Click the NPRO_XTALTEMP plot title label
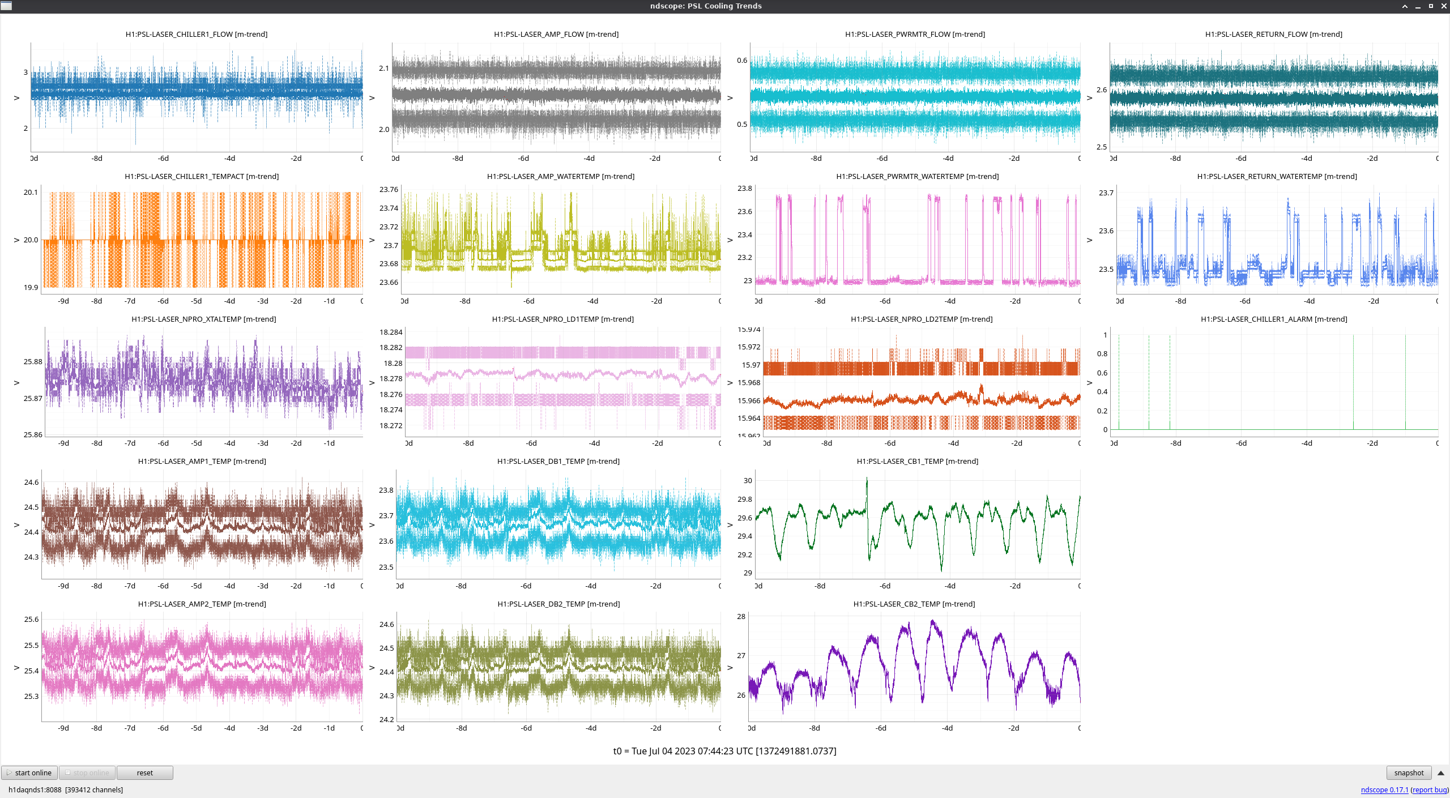The image size is (1450, 798). (203, 319)
